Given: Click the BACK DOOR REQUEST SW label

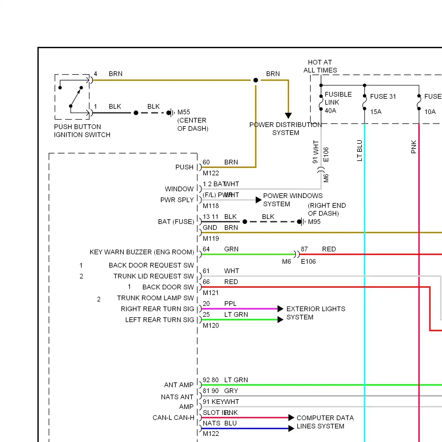Looking at the screenshot, I should (x=151, y=265).
